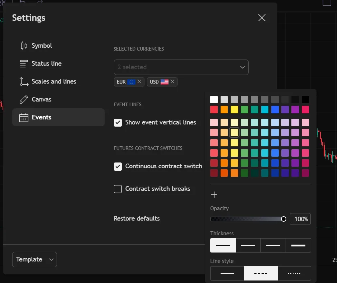The height and width of the screenshot is (283, 337).
Task: Click the Events calendar icon
Action: click(24, 117)
